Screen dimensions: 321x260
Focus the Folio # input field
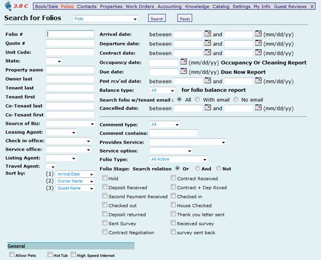(x=70, y=34)
